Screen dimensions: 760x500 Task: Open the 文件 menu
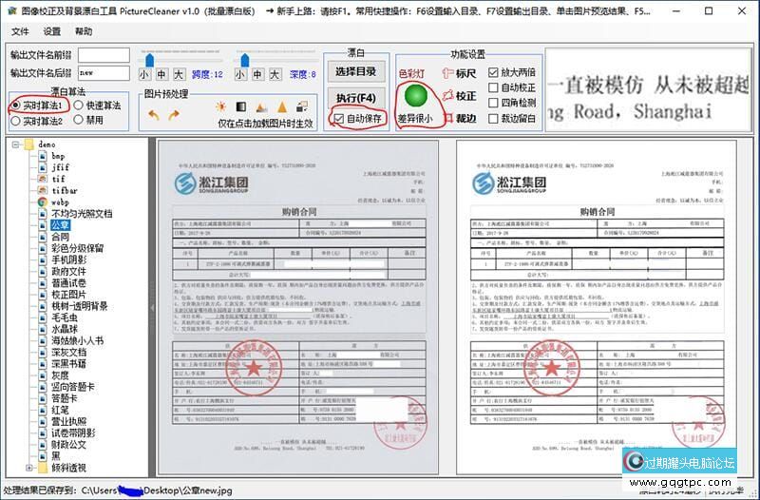point(20,31)
